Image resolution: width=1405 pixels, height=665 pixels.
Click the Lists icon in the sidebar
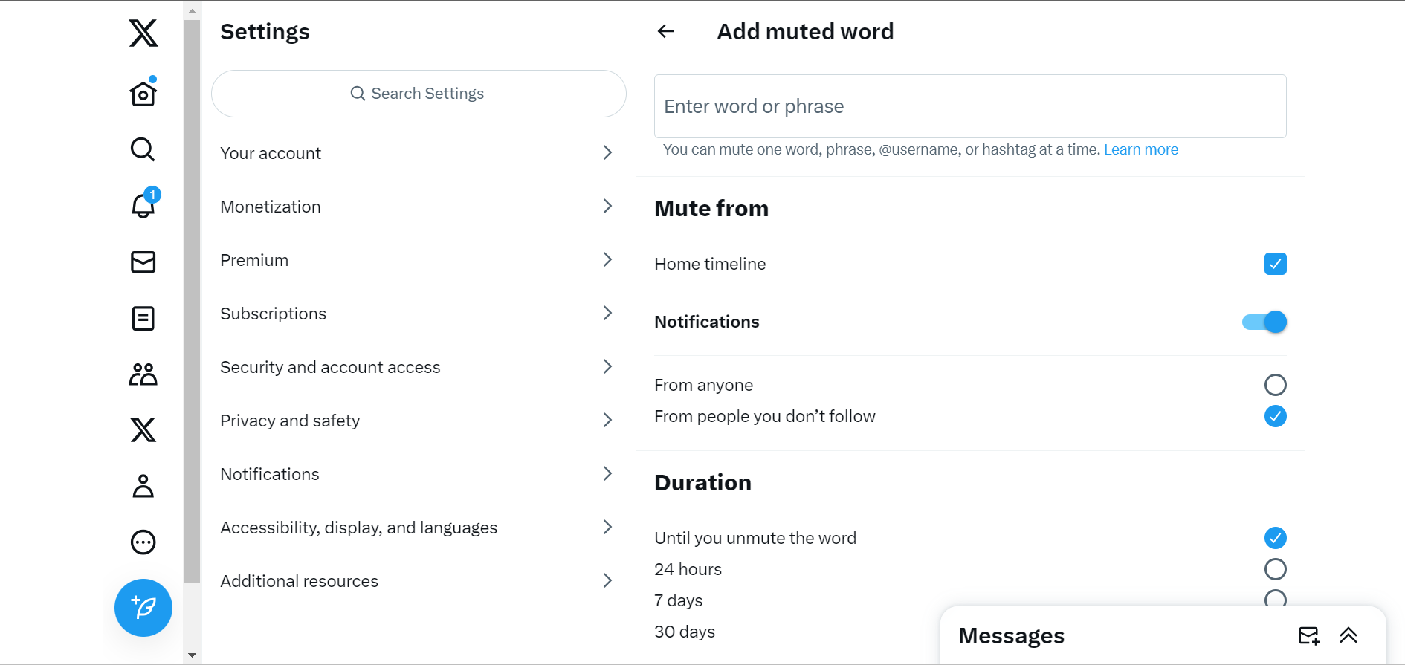click(142, 318)
